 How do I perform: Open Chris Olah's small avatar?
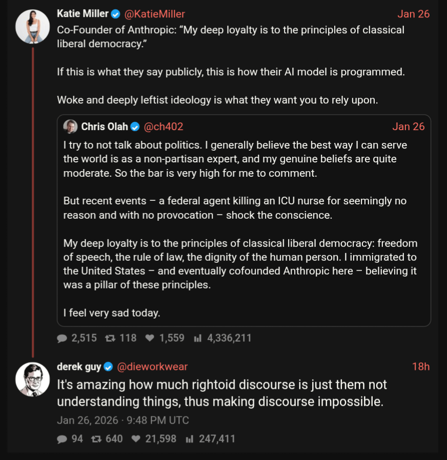pyautogui.click(x=70, y=127)
